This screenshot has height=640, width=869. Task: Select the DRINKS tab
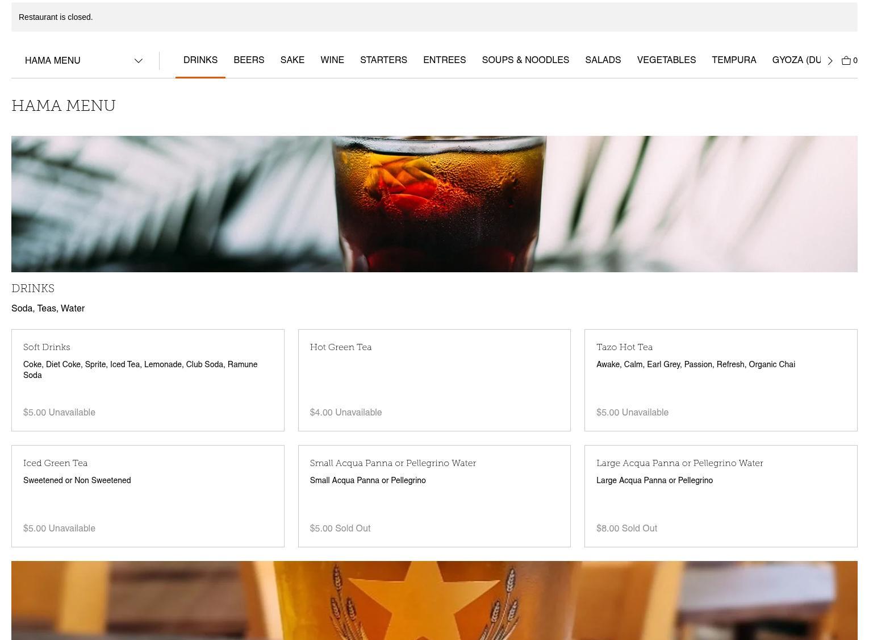(x=200, y=60)
